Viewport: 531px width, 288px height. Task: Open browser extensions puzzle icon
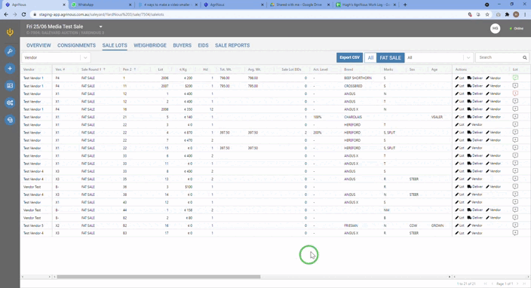(x=507, y=14)
